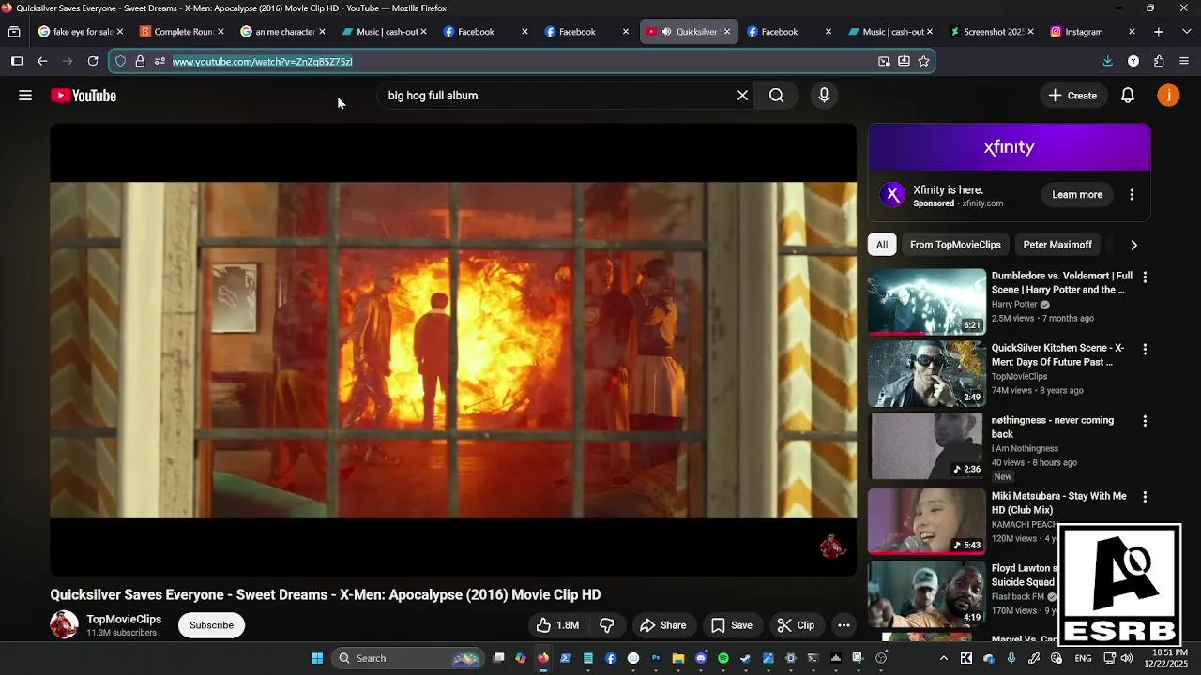Select the All filter chip

[882, 245]
